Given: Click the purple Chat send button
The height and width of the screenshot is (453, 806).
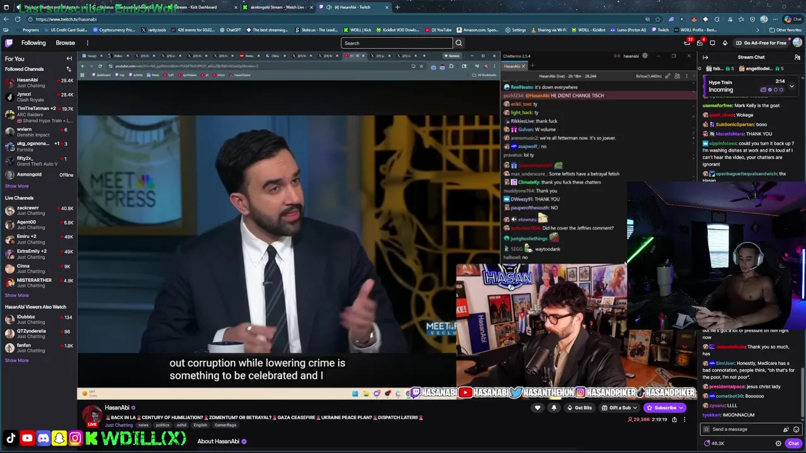Looking at the screenshot, I should coord(793,444).
